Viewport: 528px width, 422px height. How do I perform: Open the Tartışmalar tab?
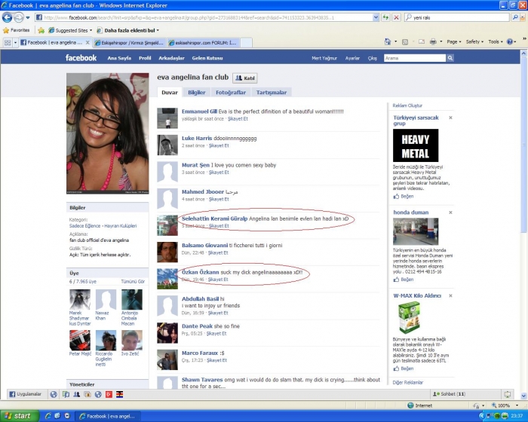272,92
